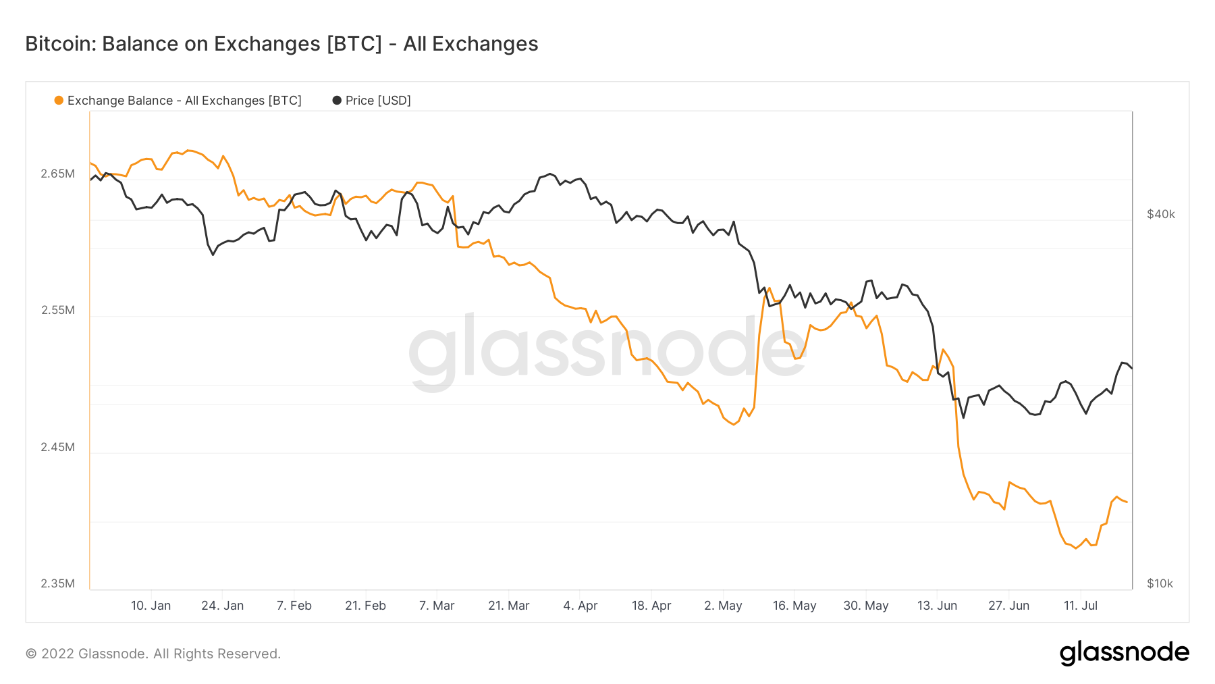Screen dimensions: 1215x684
Task: Toggle the Exchange Balance series legend label
Action: 184,101
